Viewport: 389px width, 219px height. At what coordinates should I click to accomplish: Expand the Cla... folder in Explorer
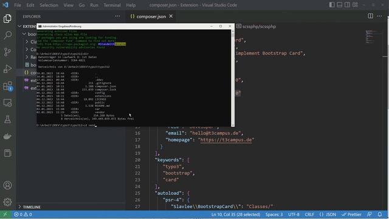click(x=31, y=42)
